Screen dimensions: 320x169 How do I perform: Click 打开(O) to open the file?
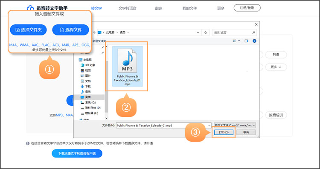pyautogui.click(x=224, y=132)
